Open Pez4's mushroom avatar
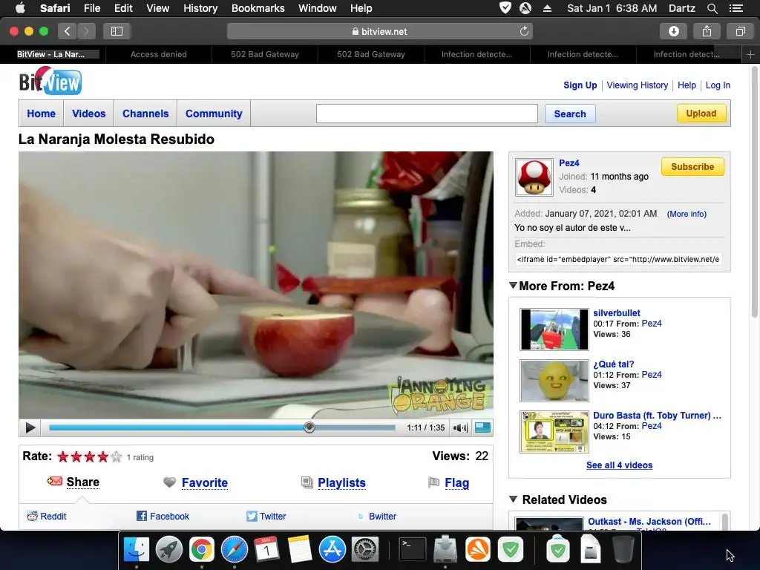The width and height of the screenshot is (760, 570). click(x=534, y=177)
